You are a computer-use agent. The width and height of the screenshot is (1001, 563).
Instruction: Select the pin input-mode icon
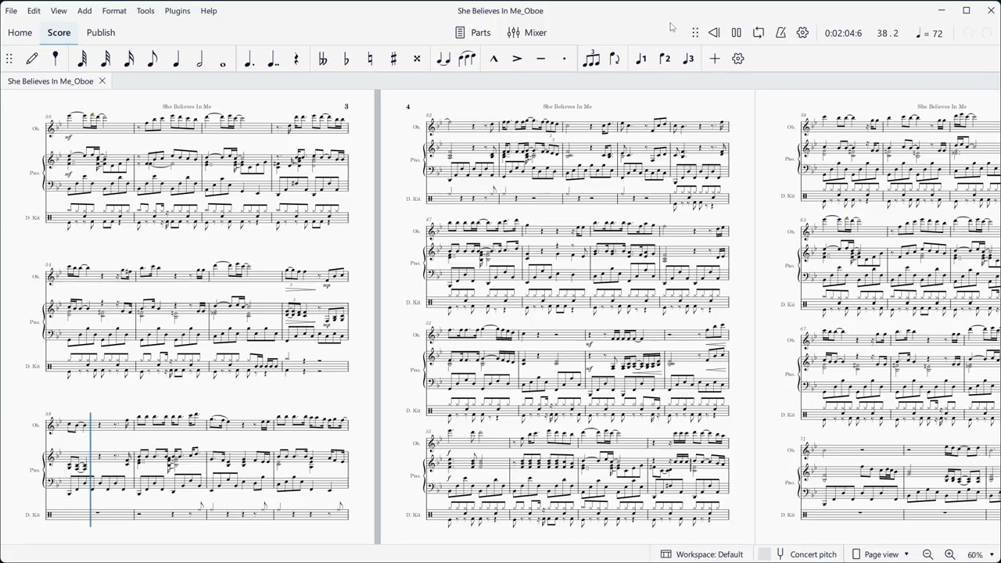pos(56,59)
